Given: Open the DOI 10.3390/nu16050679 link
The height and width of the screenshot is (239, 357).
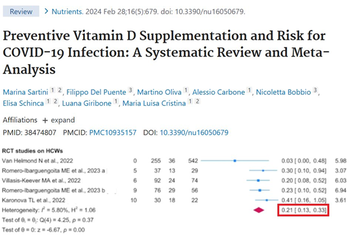Looking at the screenshot, I should 194,132.
